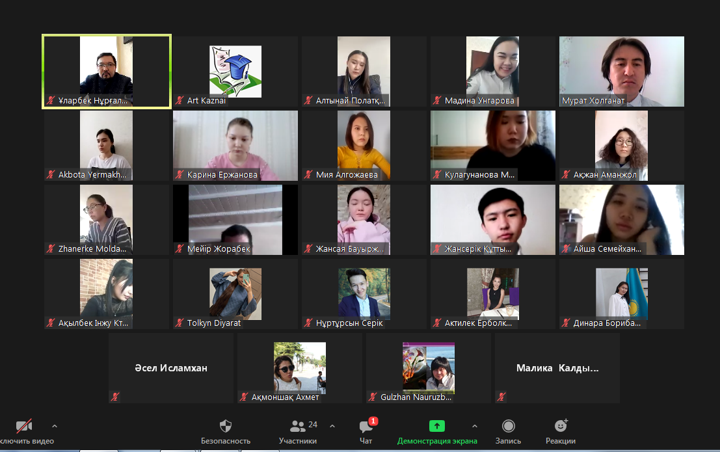
Task: Click the muted mic icon of Мадина Унгарова
Action: point(437,100)
